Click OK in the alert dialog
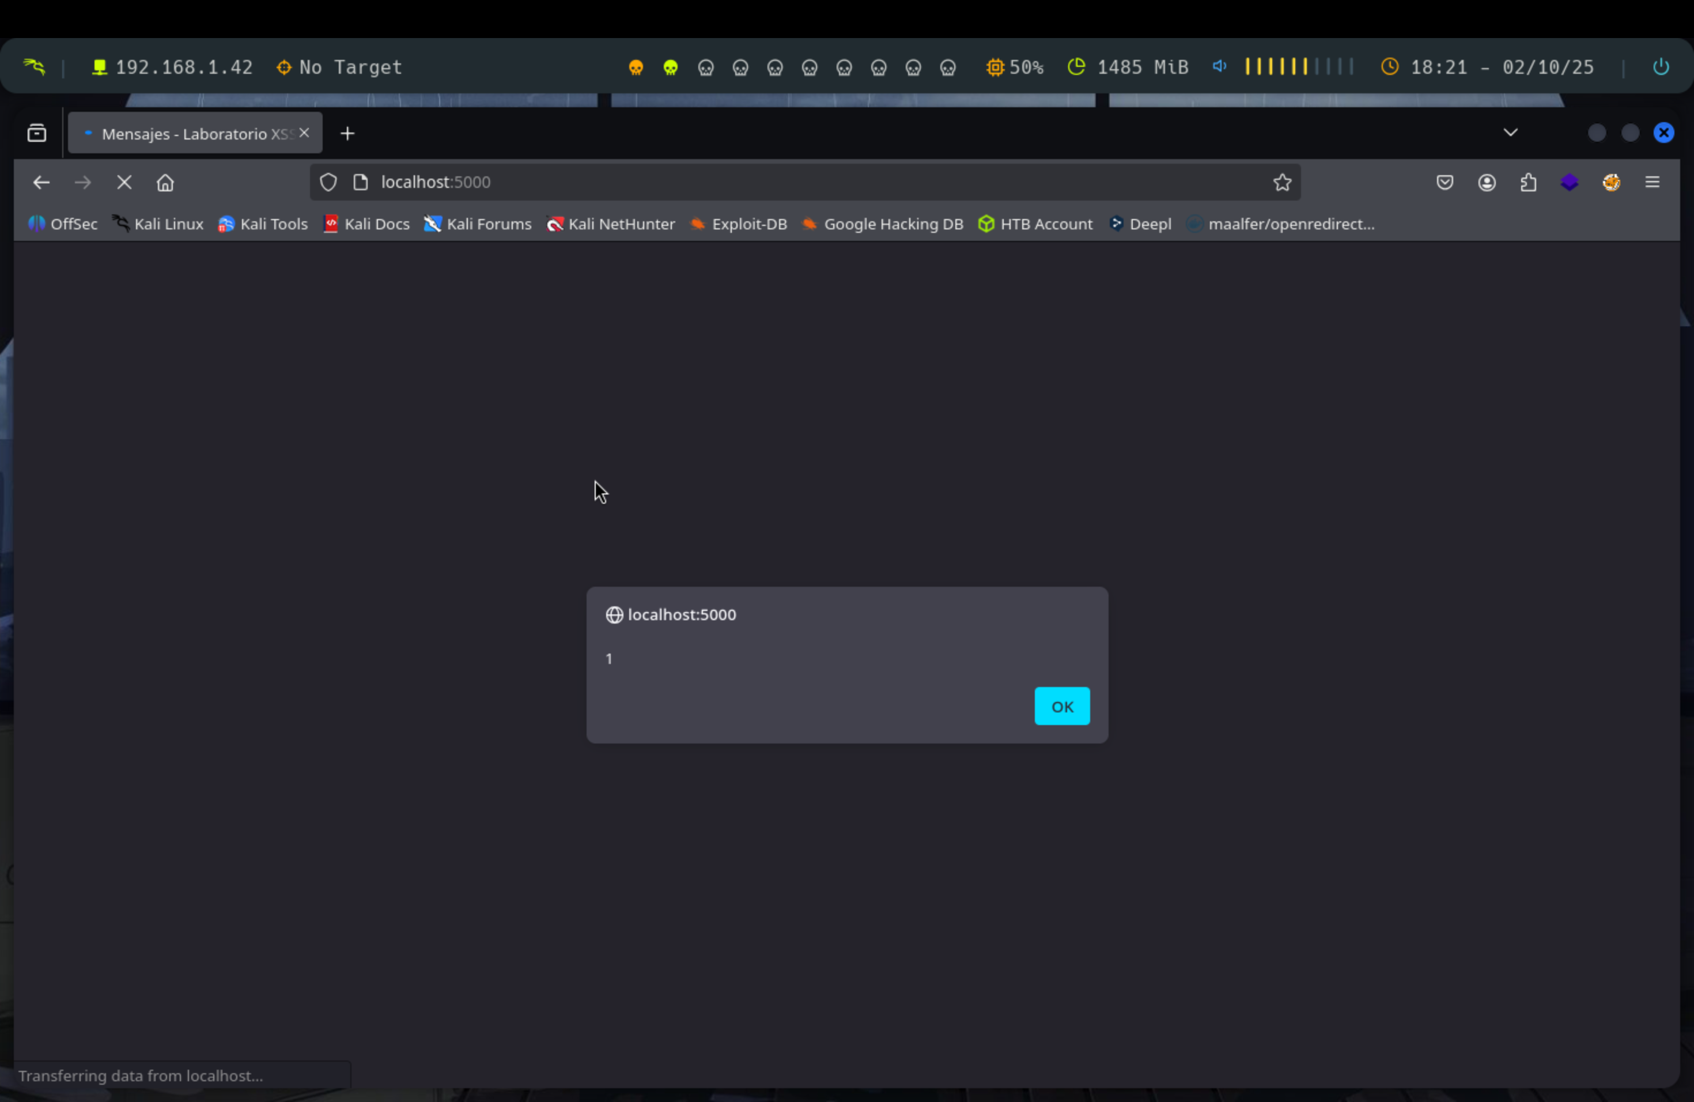Screen dimensions: 1694x1102 [x=1061, y=706]
